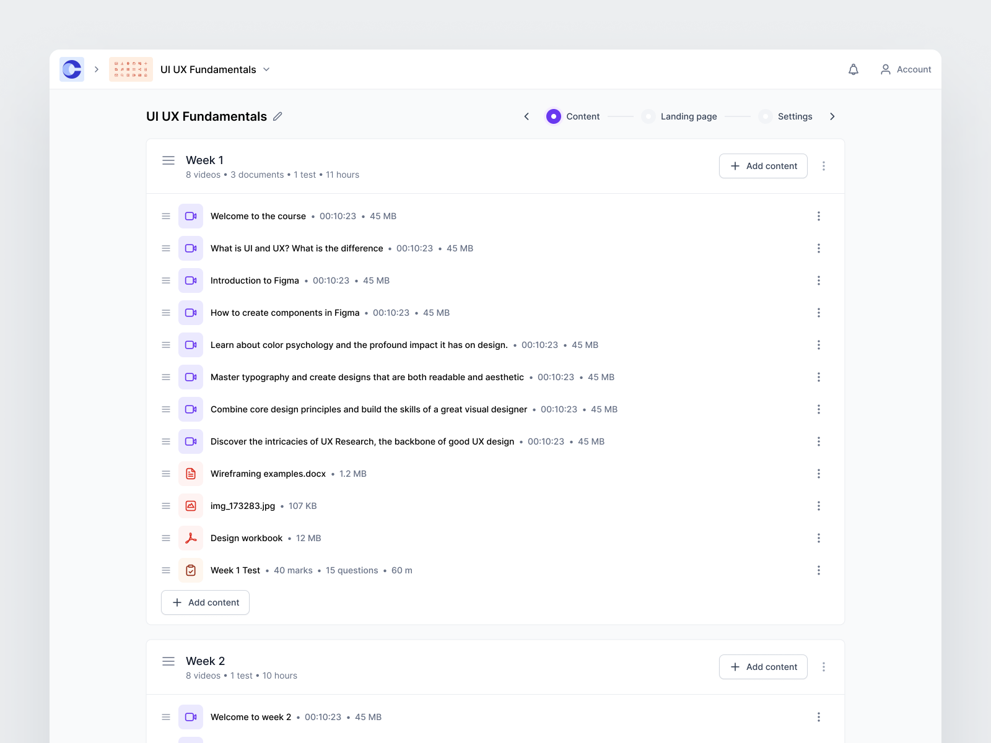This screenshot has width=991, height=743.
Task: Click the document icon for Wireframing examples.docx
Action: click(x=191, y=473)
